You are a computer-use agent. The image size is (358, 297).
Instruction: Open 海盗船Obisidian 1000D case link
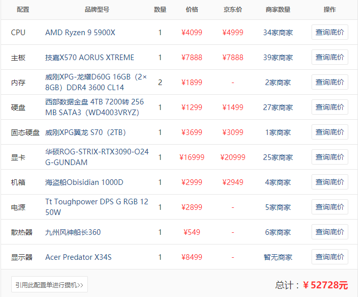click(84, 182)
